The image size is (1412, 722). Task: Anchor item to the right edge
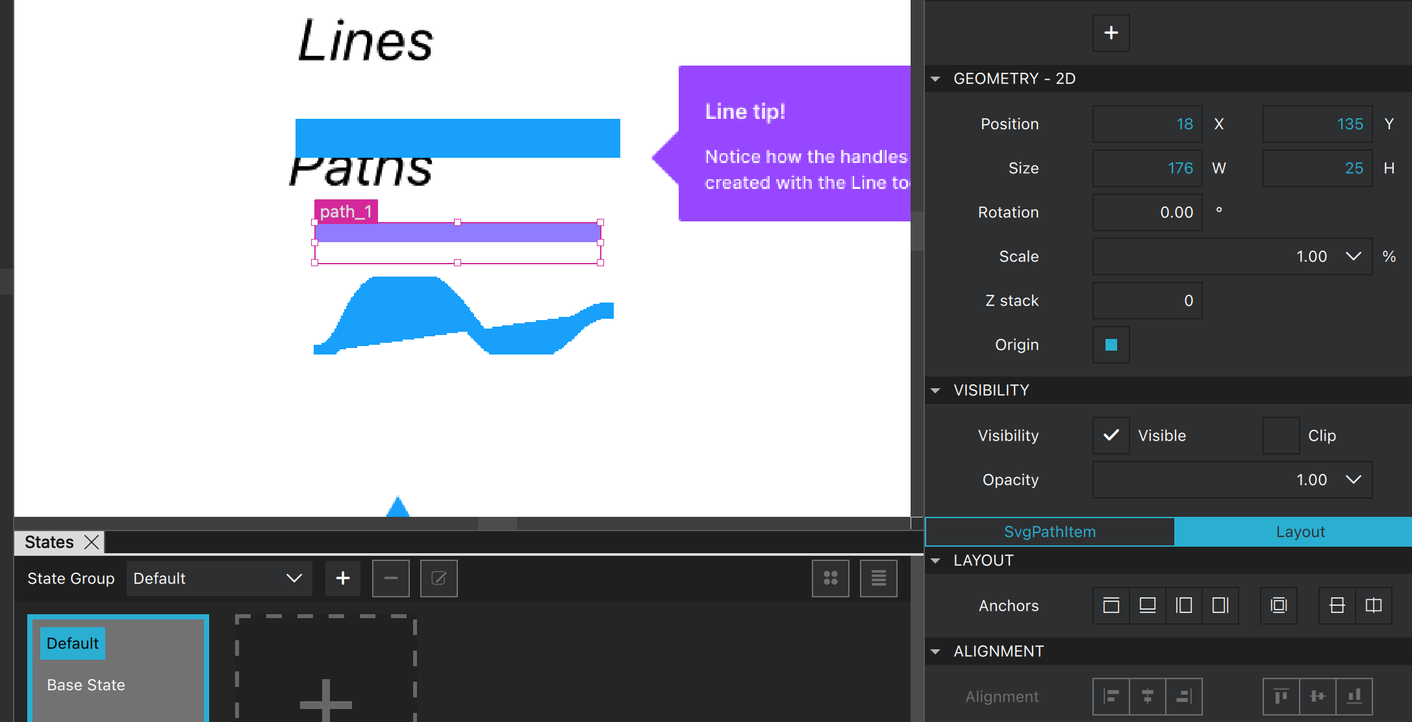coord(1220,606)
